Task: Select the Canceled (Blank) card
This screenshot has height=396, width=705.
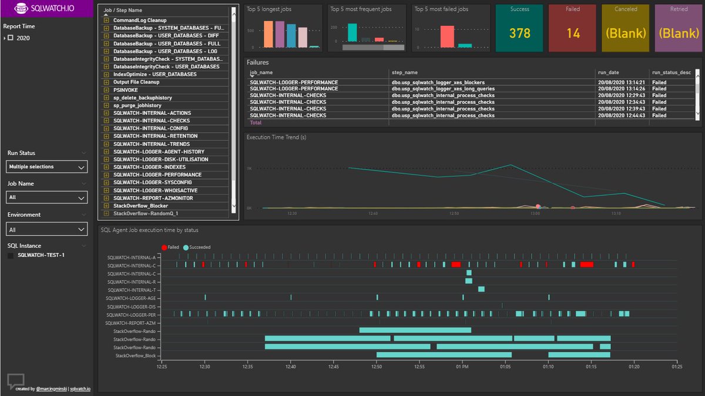Action: pyautogui.click(x=626, y=28)
